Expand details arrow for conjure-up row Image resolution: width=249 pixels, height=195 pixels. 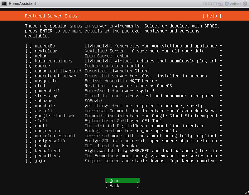[x=221, y=130]
